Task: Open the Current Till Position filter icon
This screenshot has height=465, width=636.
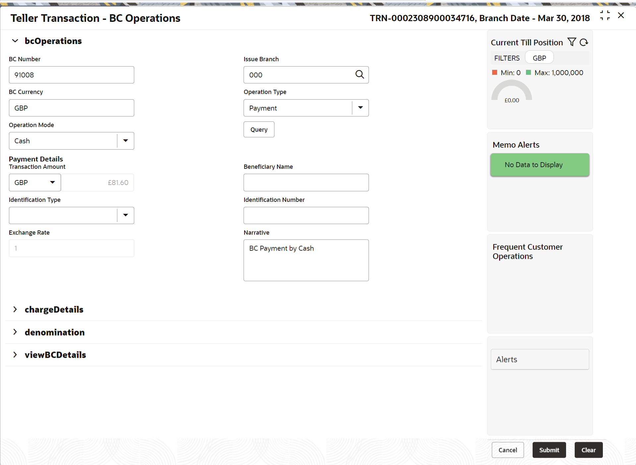Action: pos(572,42)
